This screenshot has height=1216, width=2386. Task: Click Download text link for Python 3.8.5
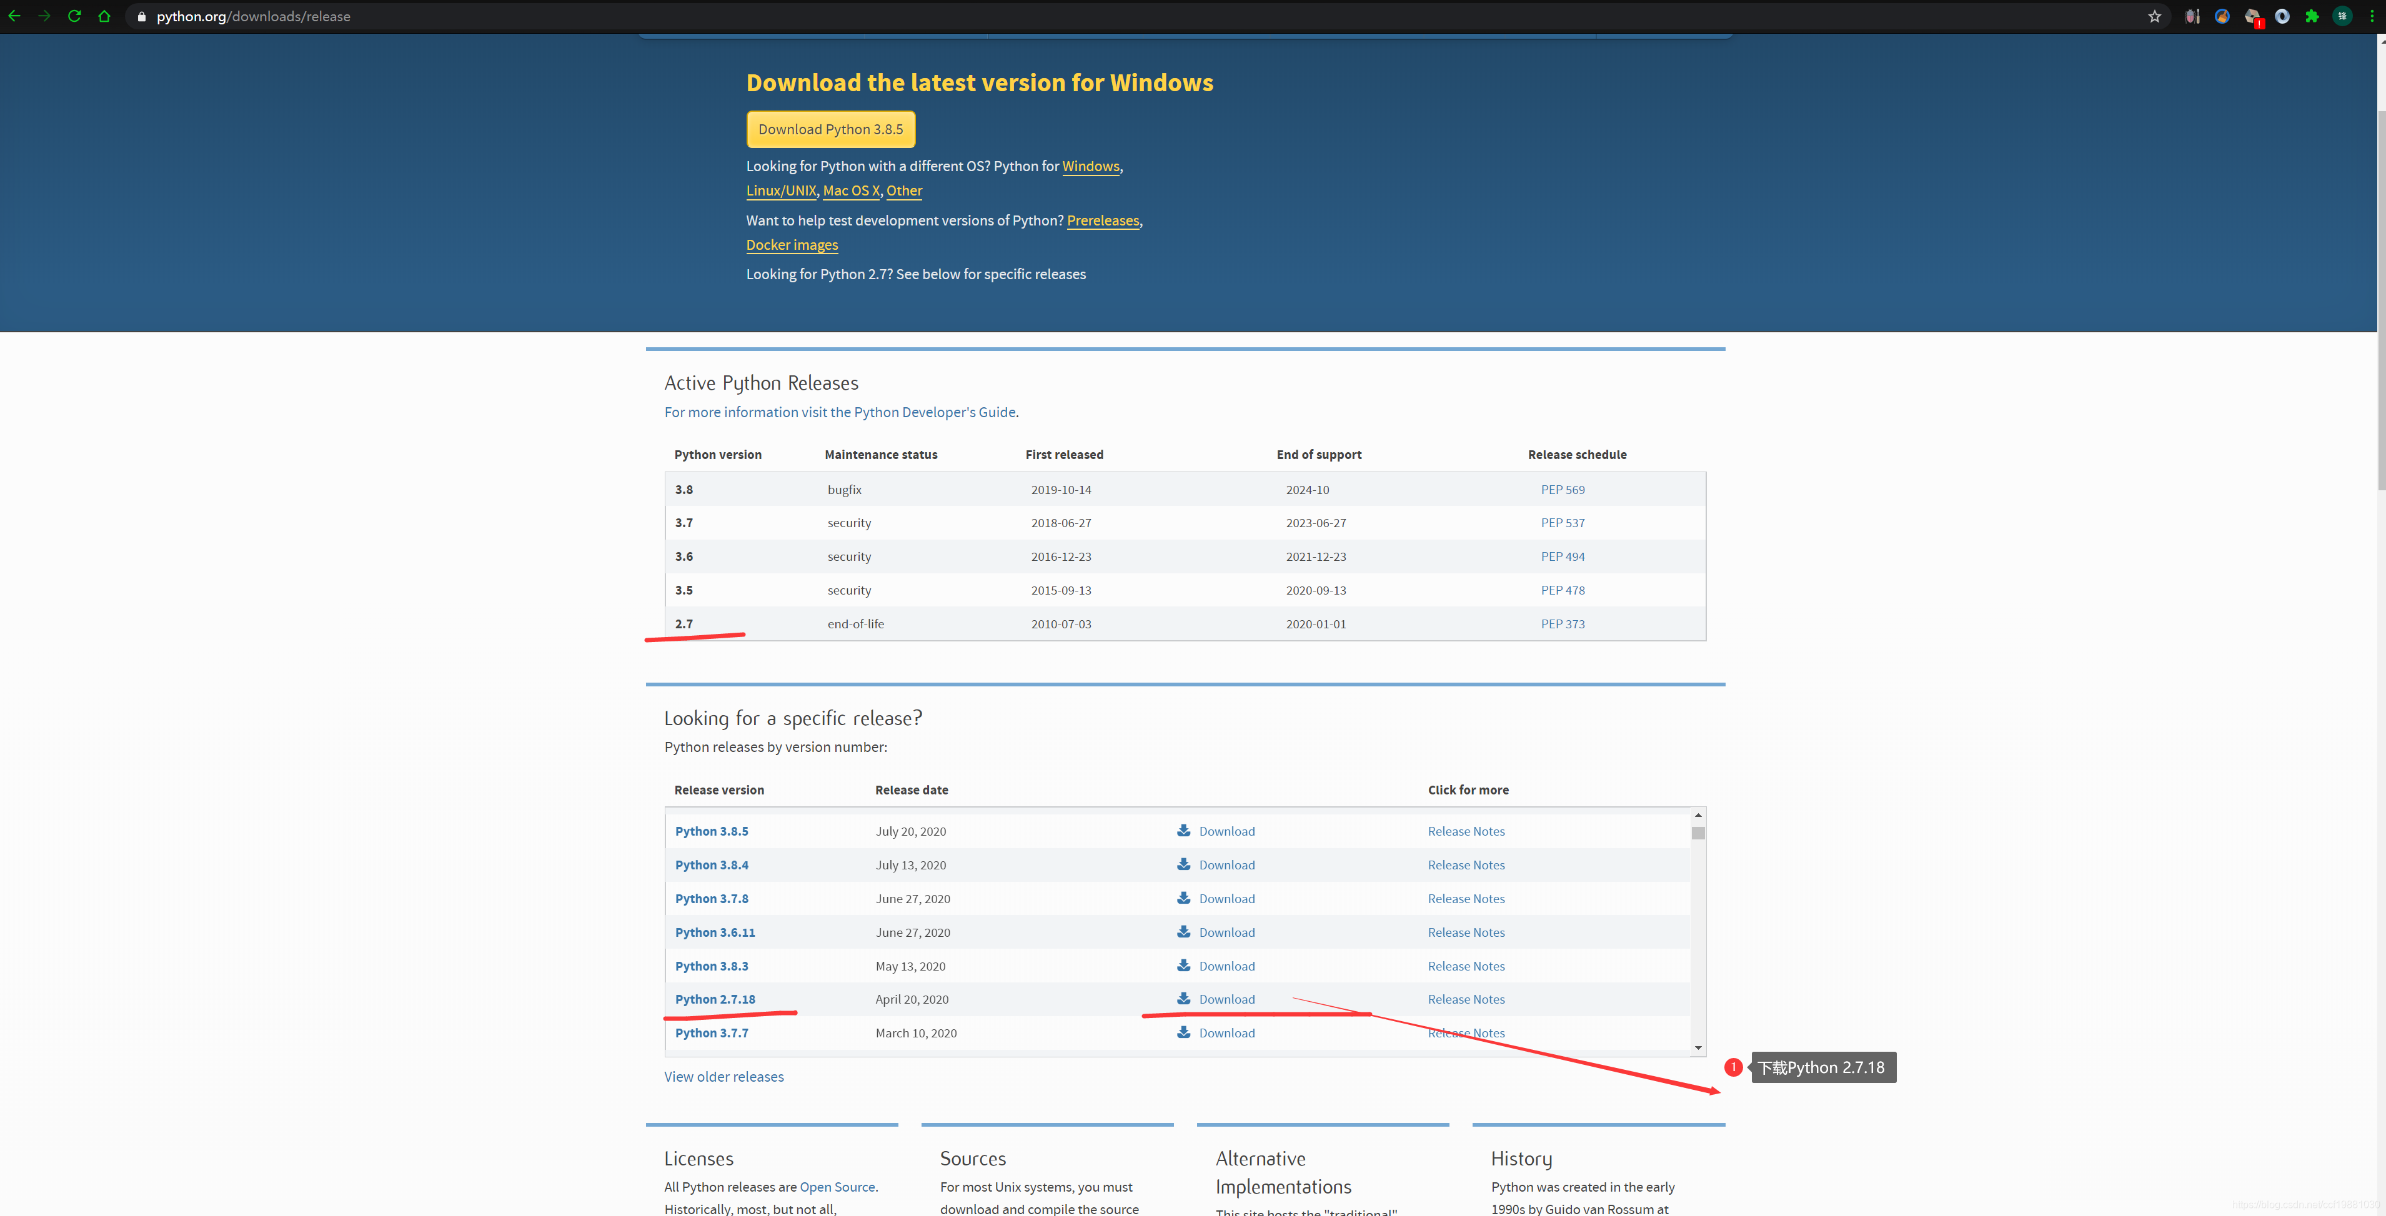pos(1226,831)
